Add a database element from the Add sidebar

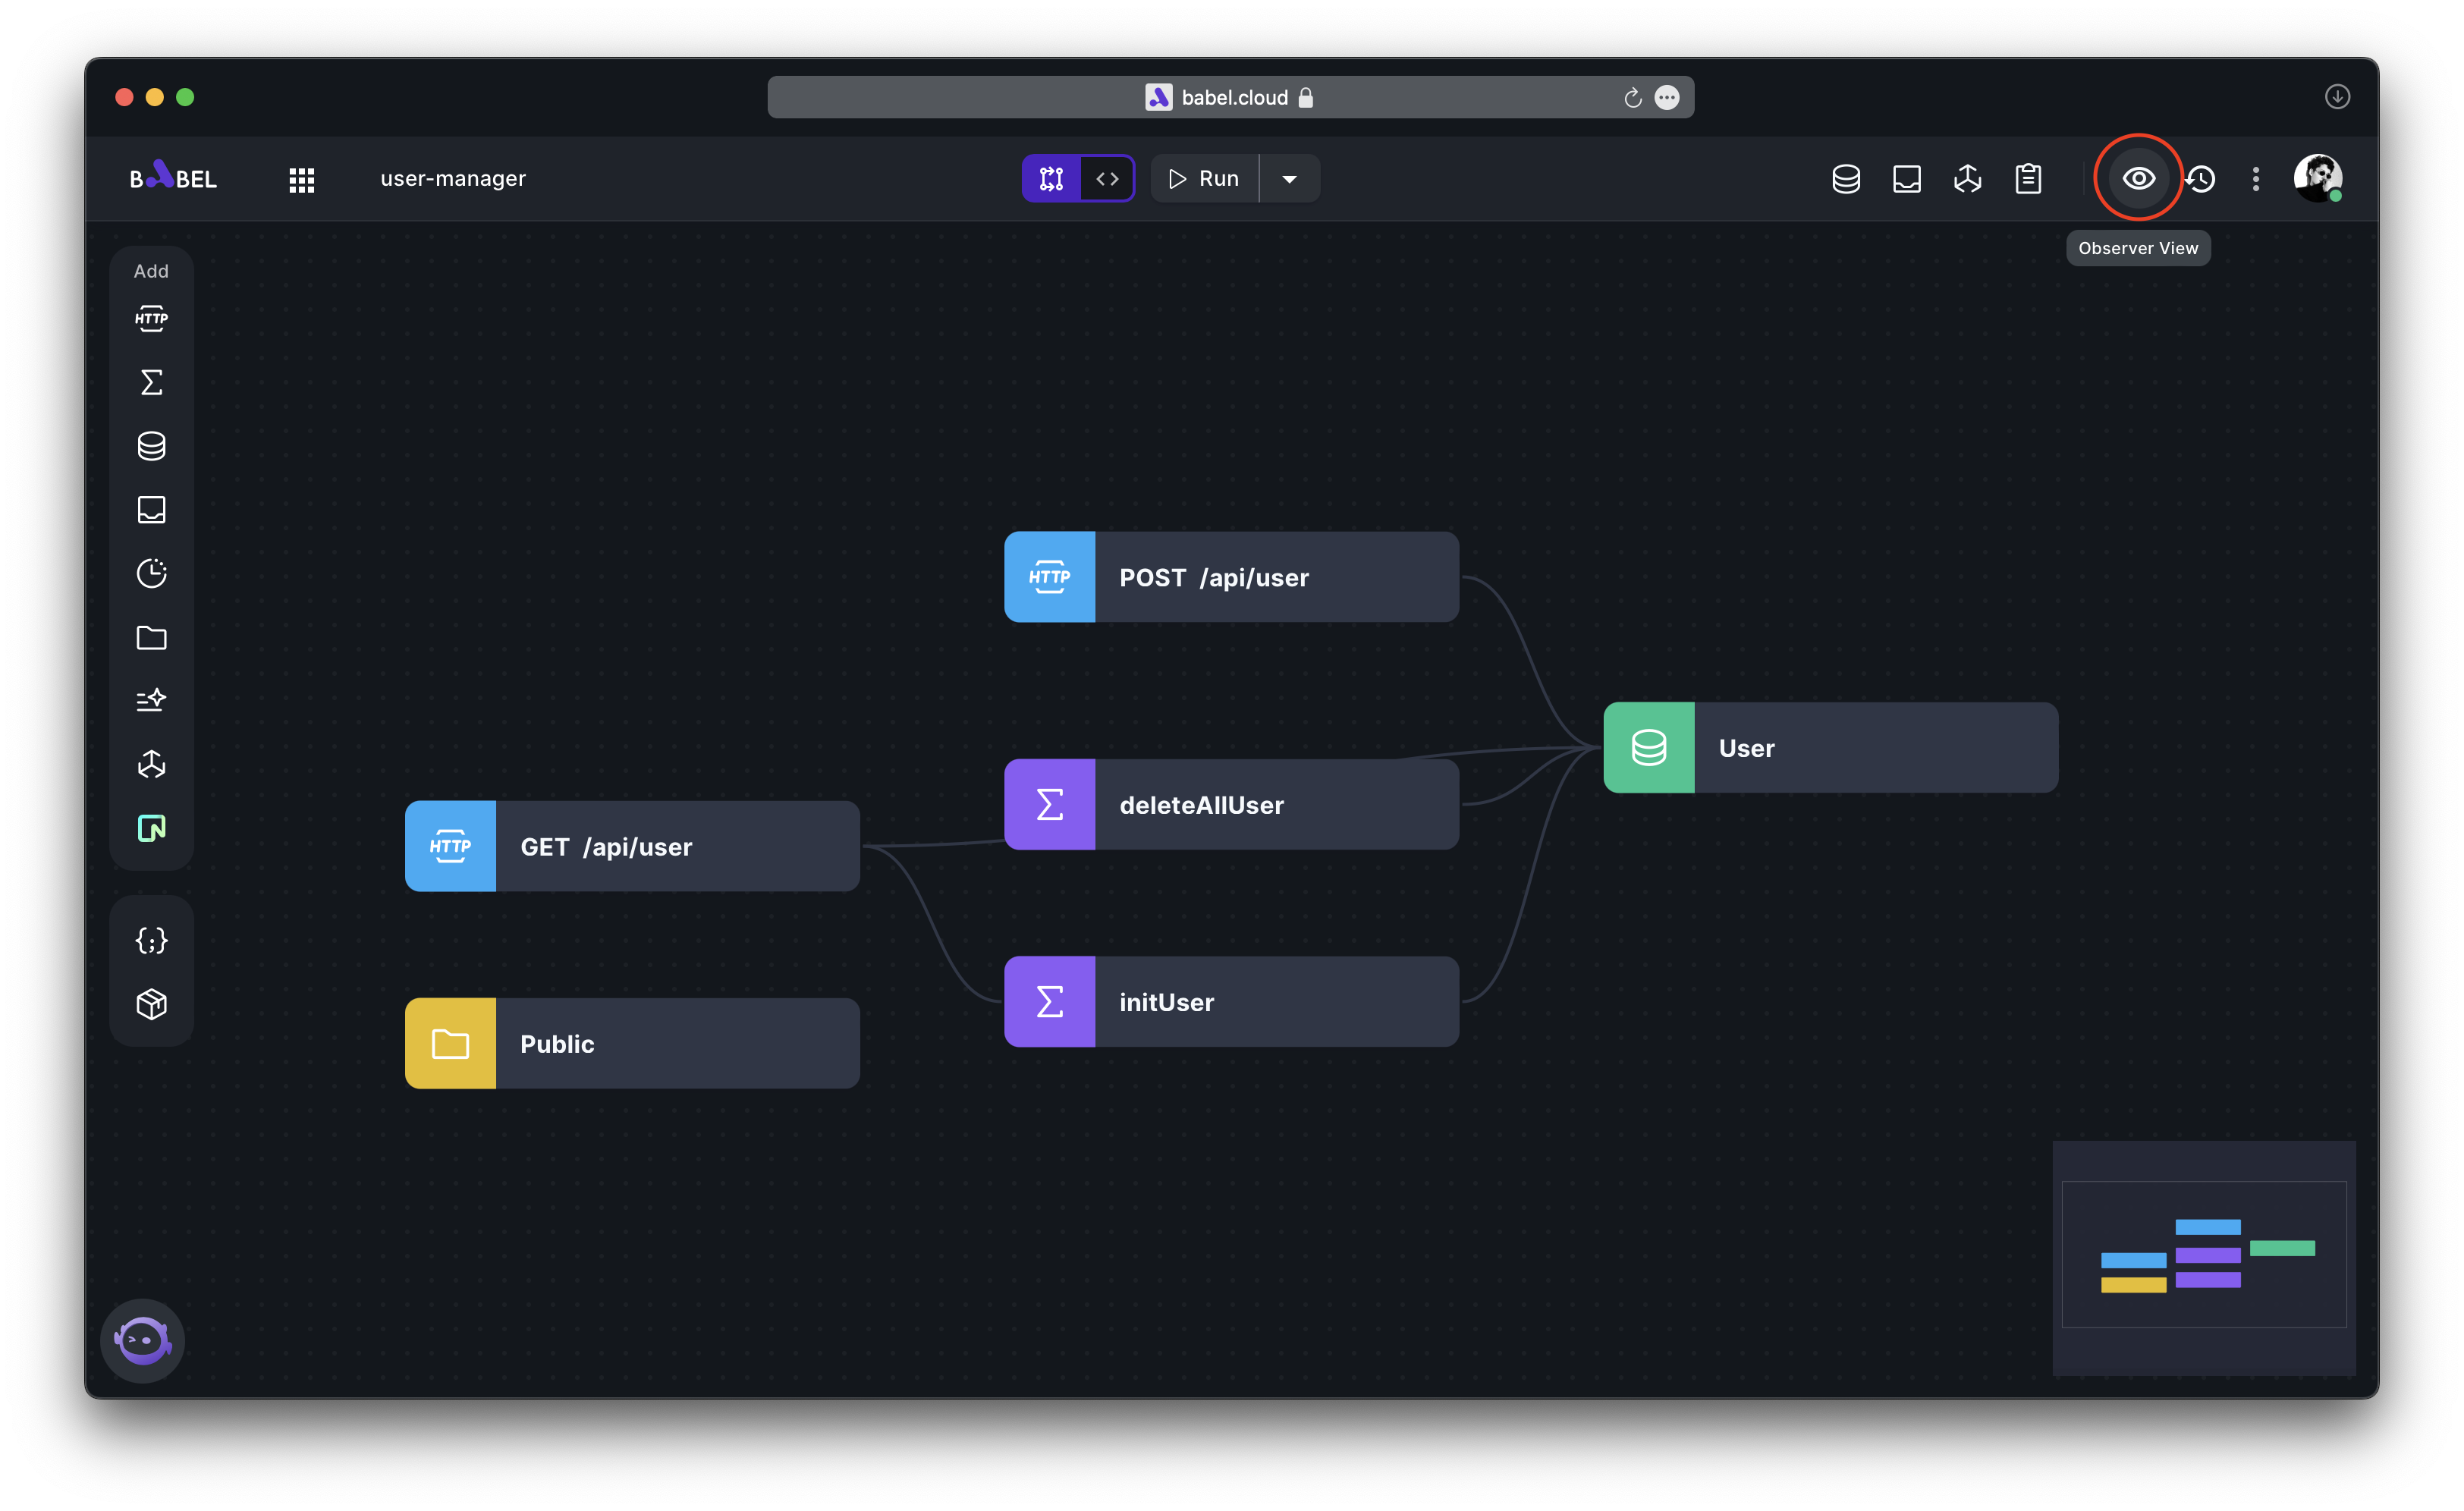(x=151, y=446)
